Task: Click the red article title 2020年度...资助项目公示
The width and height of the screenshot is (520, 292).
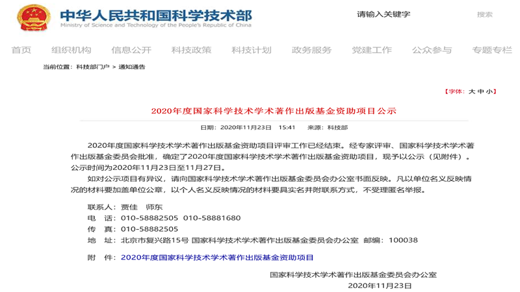Action: (x=274, y=111)
